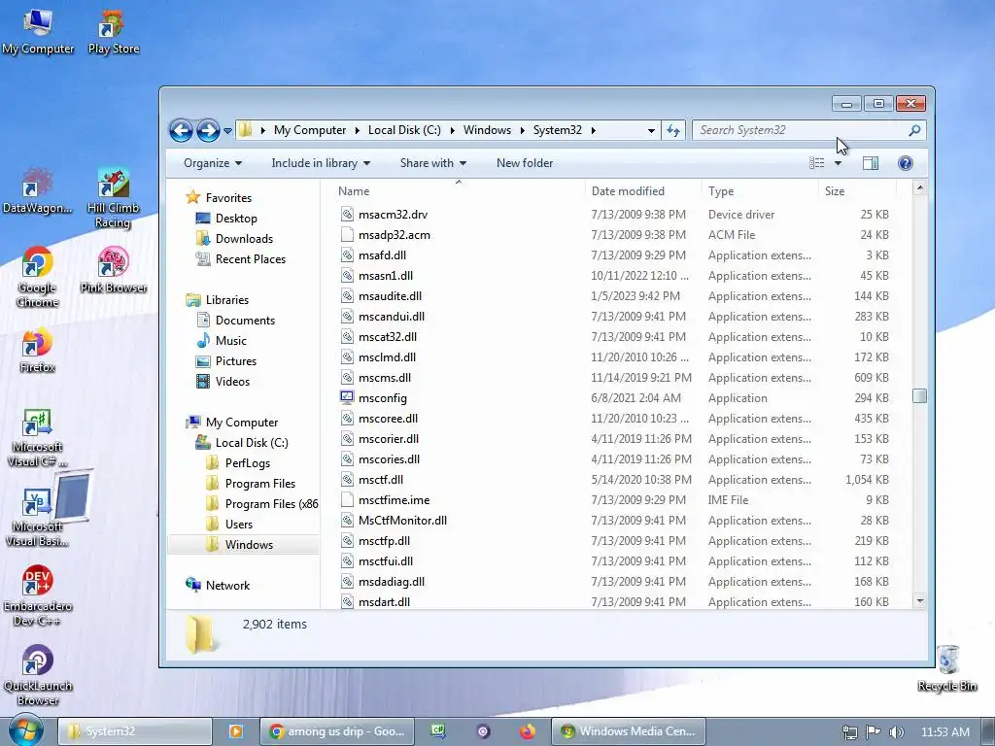
Task: Open recent locations dropdown beside nav arrows
Action: click(227, 131)
